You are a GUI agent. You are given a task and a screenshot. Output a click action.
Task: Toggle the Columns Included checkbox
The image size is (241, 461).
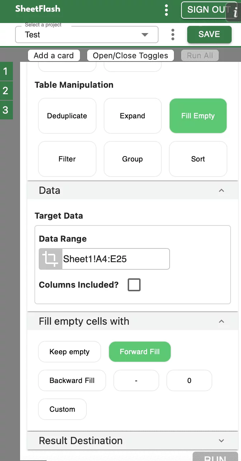pos(134,285)
